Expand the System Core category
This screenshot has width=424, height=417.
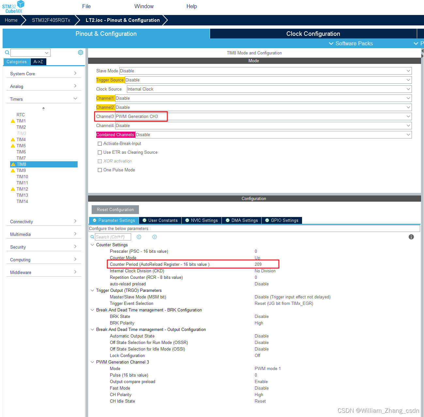(44, 74)
